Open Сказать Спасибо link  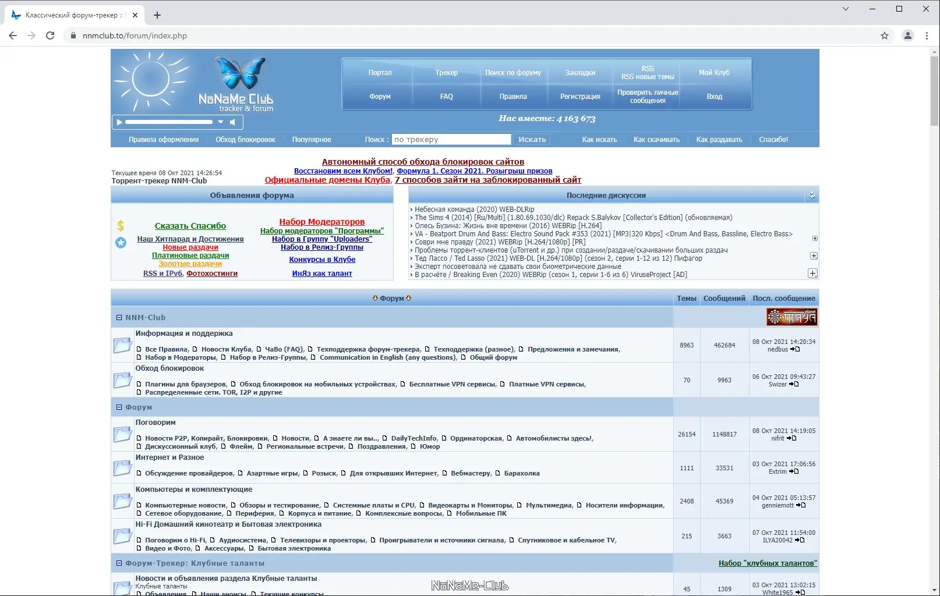pyautogui.click(x=190, y=226)
